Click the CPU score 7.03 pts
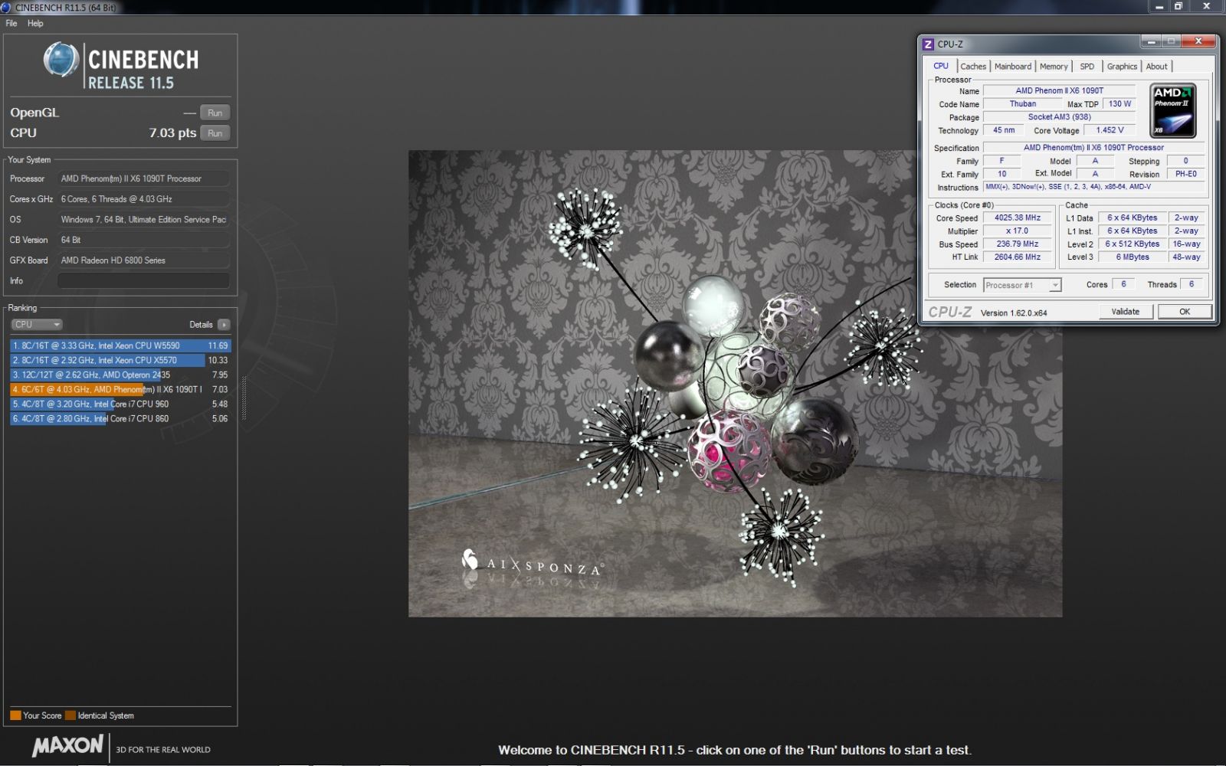Image resolution: width=1226 pixels, height=766 pixels. tap(172, 133)
